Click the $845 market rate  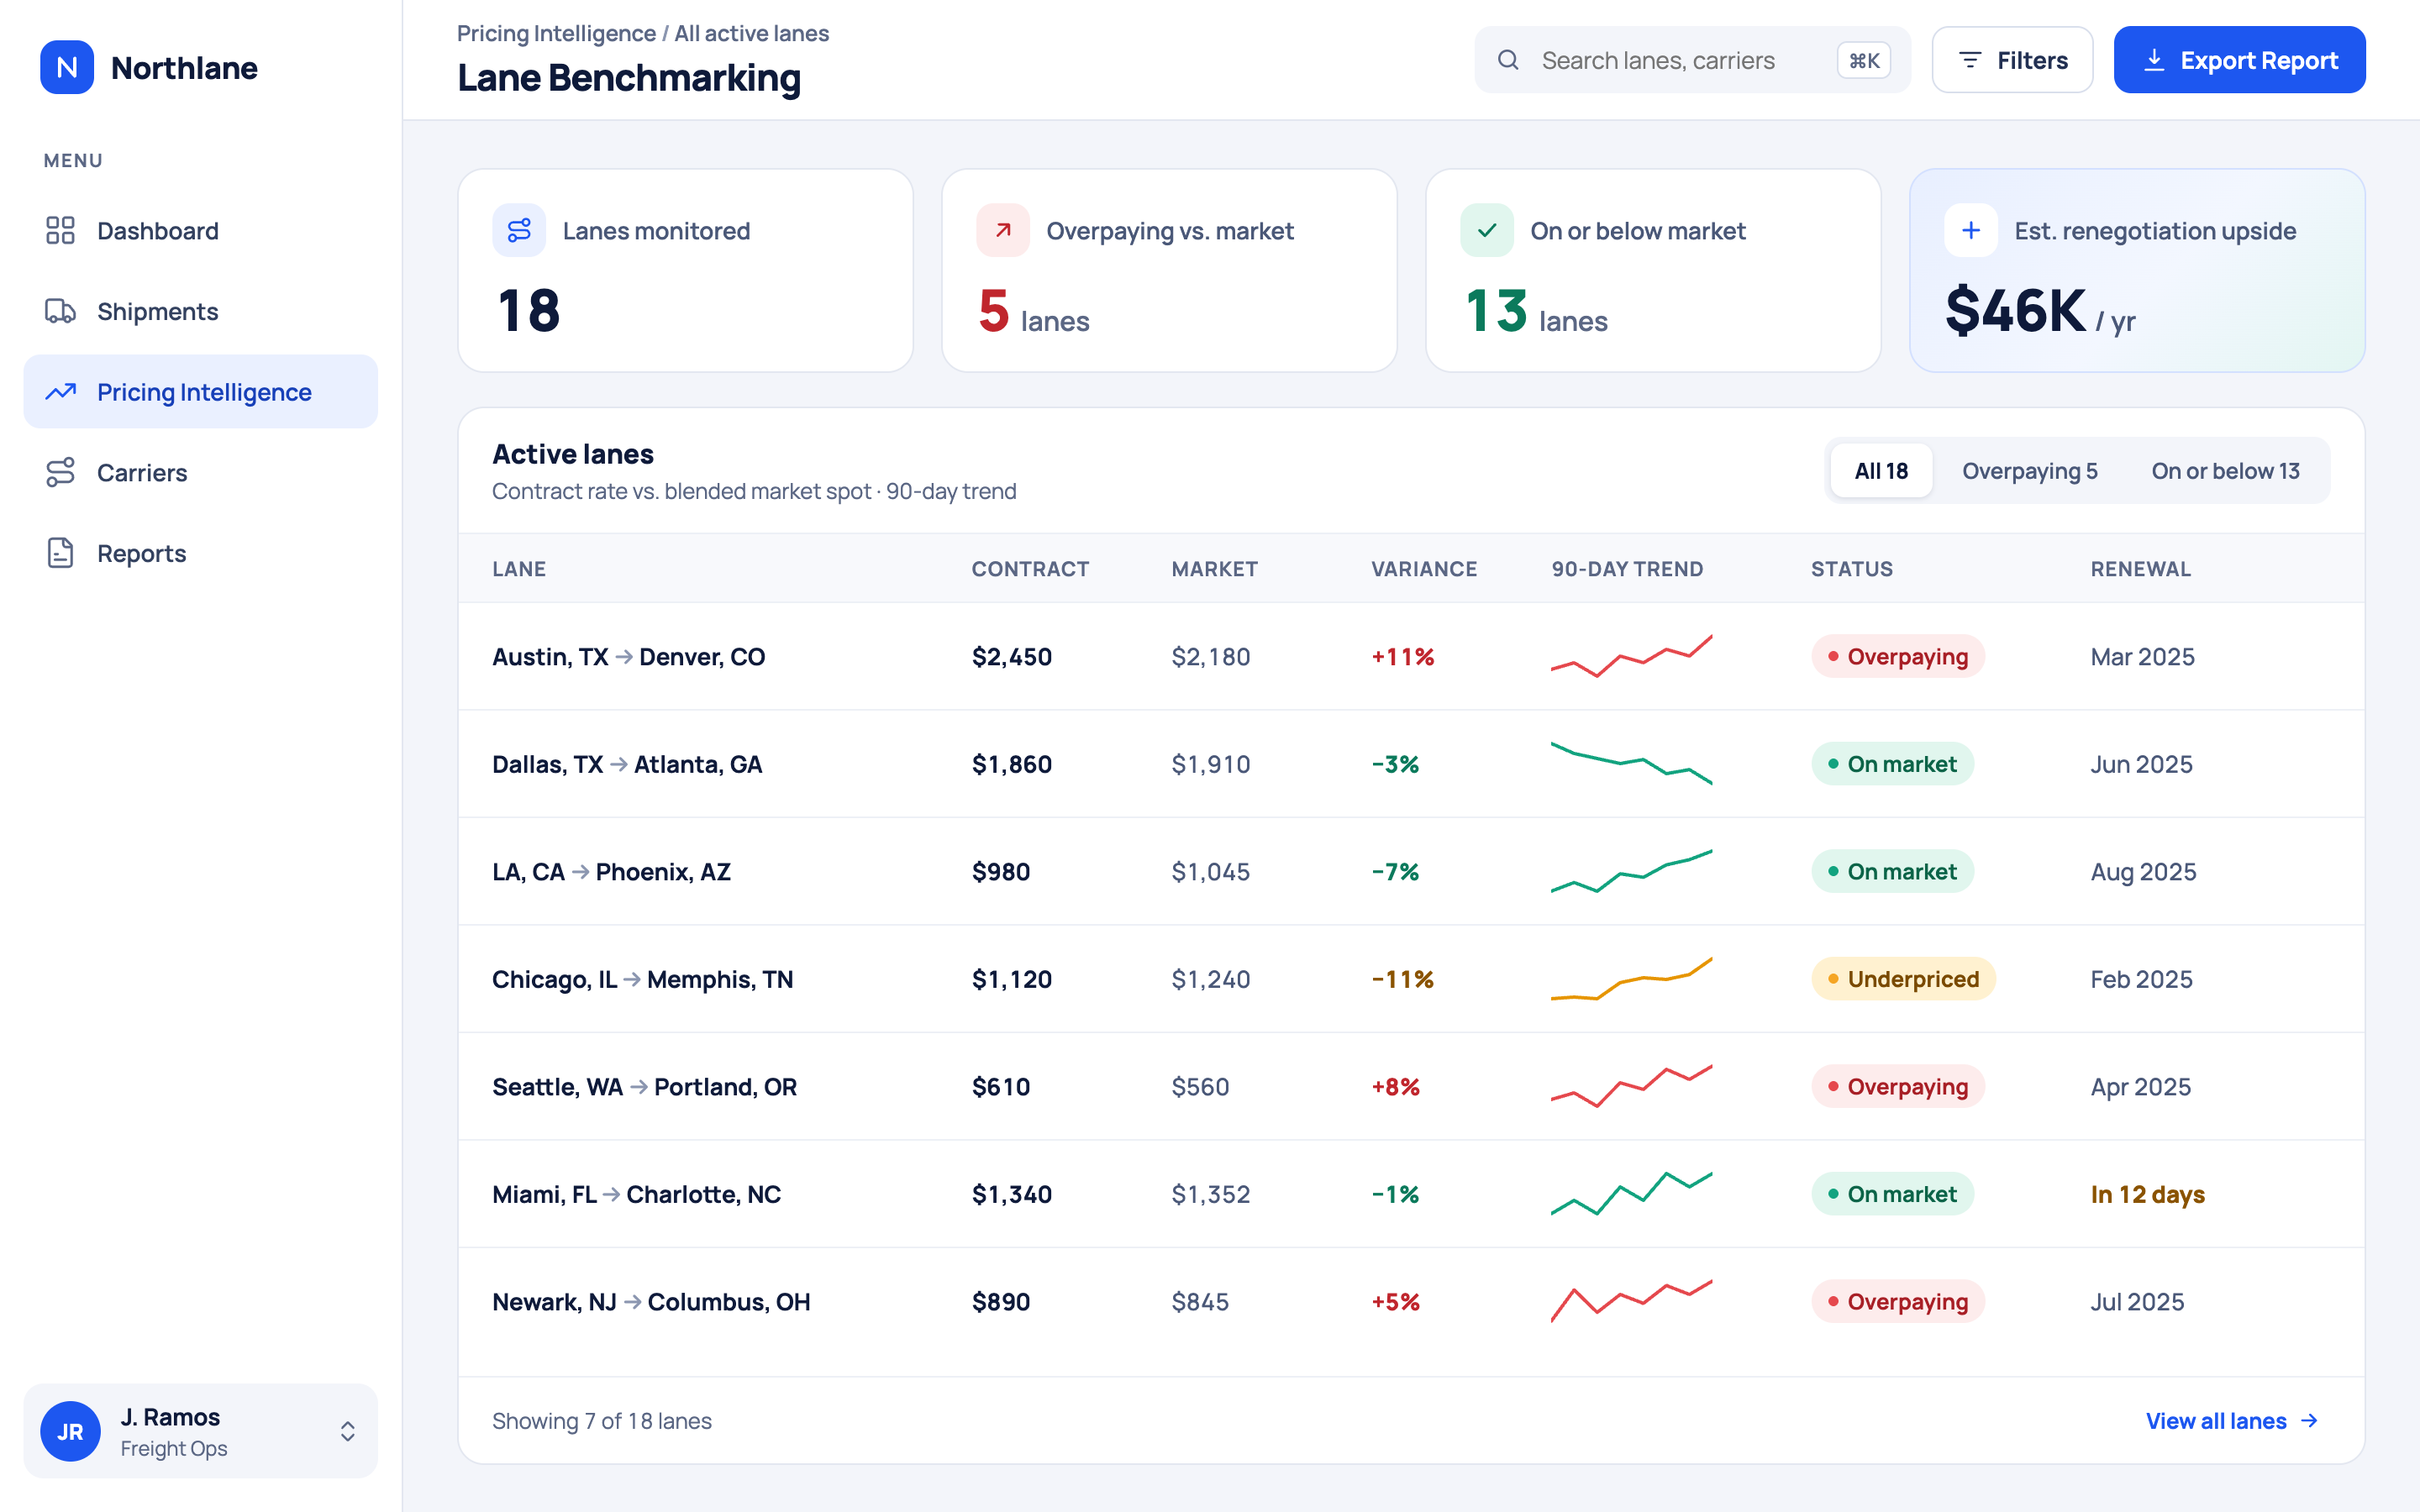[x=1200, y=1301]
